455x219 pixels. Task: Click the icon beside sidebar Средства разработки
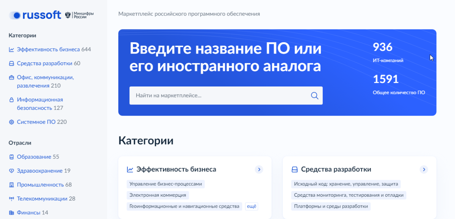coord(11,64)
